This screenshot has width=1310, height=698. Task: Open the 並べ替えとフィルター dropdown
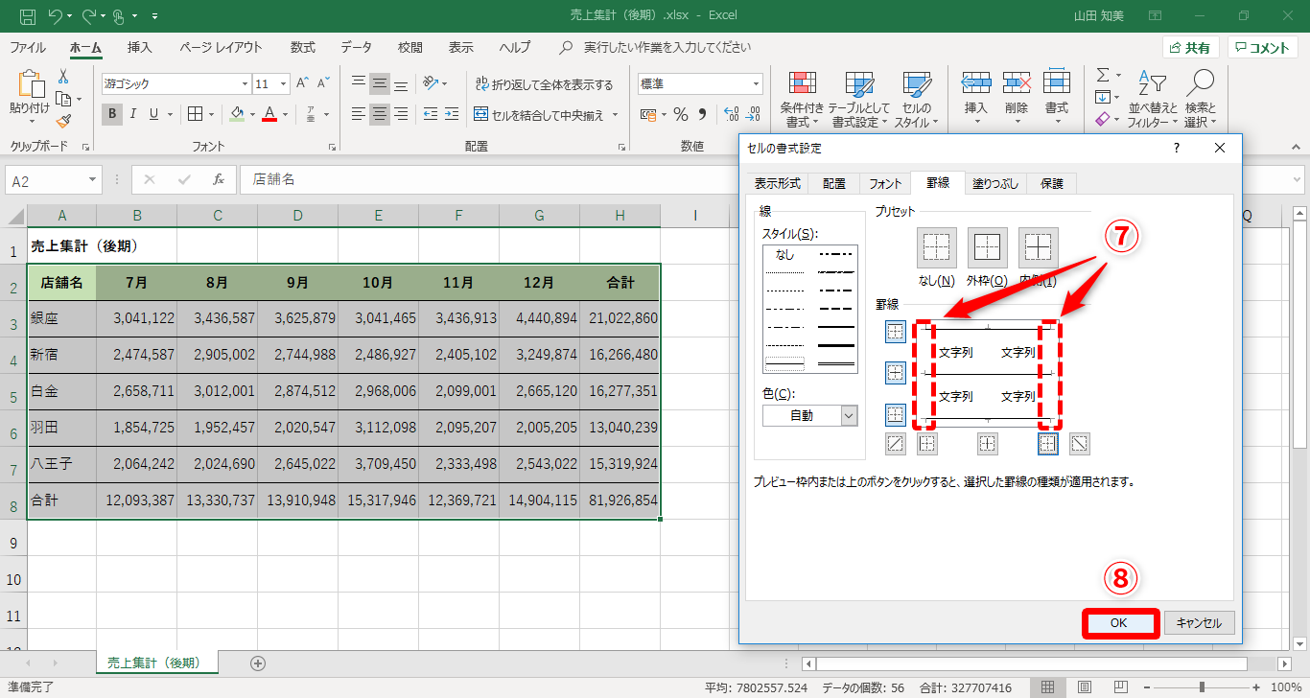point(1152,100)
